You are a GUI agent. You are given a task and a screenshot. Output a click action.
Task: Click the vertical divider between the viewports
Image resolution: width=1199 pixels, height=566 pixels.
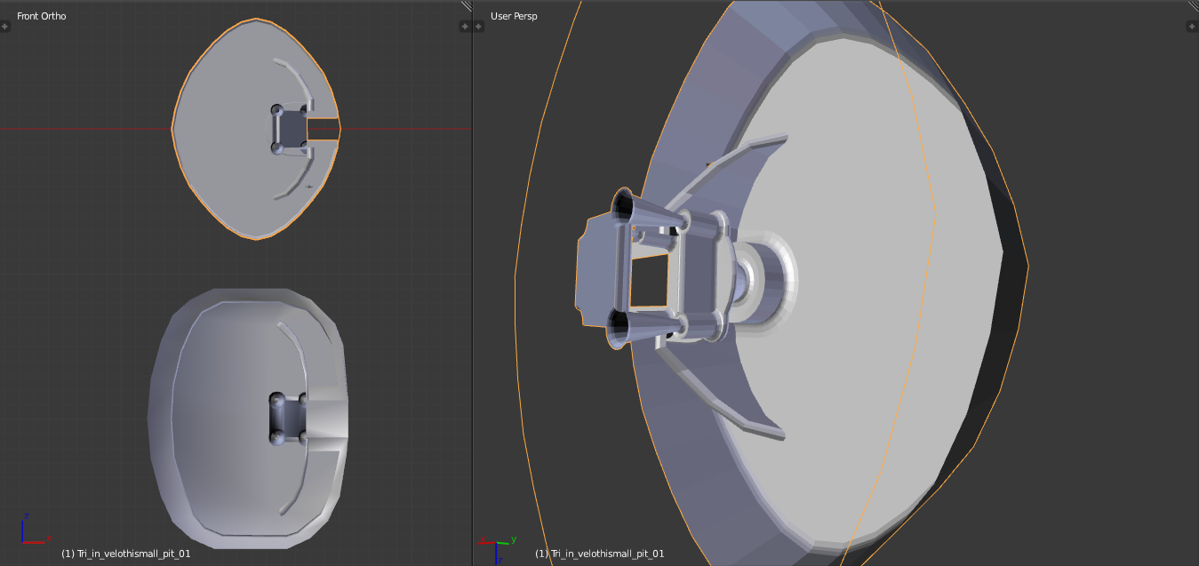472,283
